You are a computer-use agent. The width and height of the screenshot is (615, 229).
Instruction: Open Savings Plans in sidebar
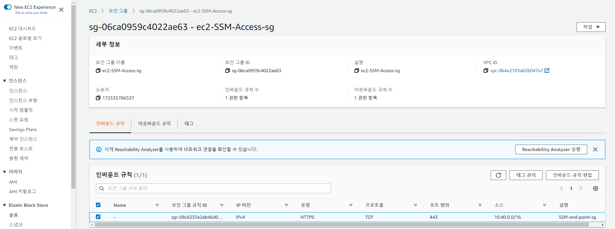pos(23,129)
